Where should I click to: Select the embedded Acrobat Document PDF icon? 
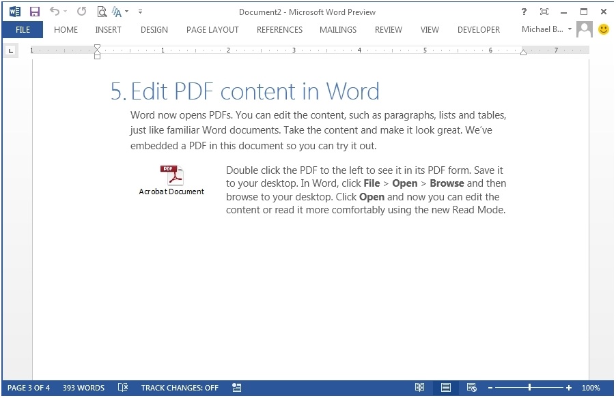coord(172,175)
